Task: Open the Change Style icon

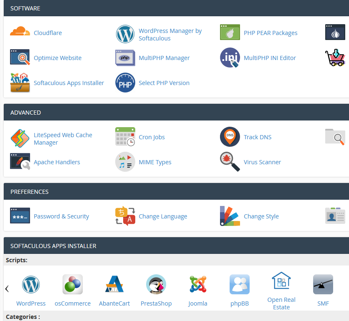Action: (x=230, y=216)
